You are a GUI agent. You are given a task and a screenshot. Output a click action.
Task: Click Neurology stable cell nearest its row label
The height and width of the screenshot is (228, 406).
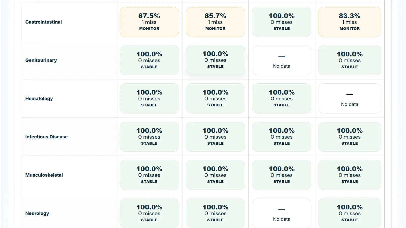(149, 213)
